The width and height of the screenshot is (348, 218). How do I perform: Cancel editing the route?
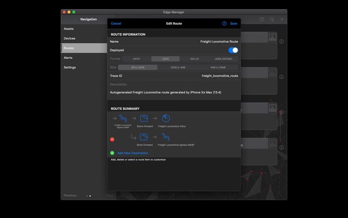click(116, 24)
